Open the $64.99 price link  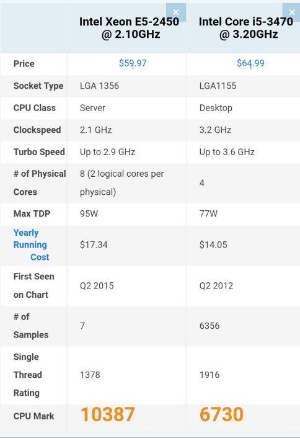250,63
